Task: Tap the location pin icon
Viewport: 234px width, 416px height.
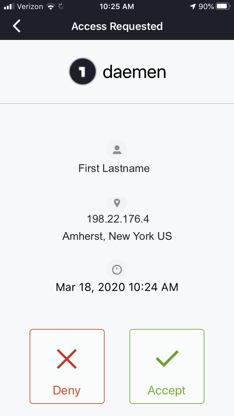Action: click(117, 204)
